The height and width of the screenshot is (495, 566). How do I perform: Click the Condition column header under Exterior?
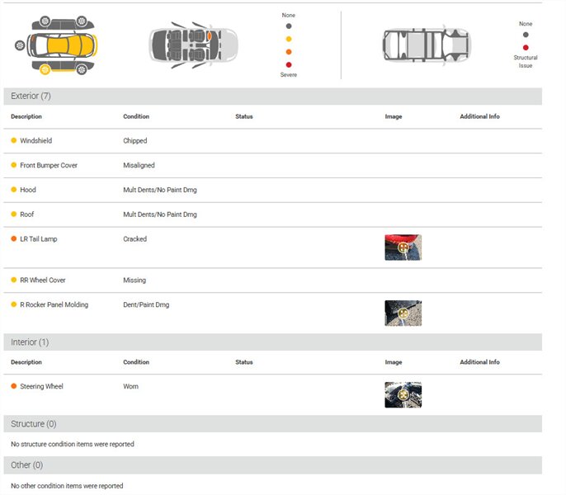(136, 116)
